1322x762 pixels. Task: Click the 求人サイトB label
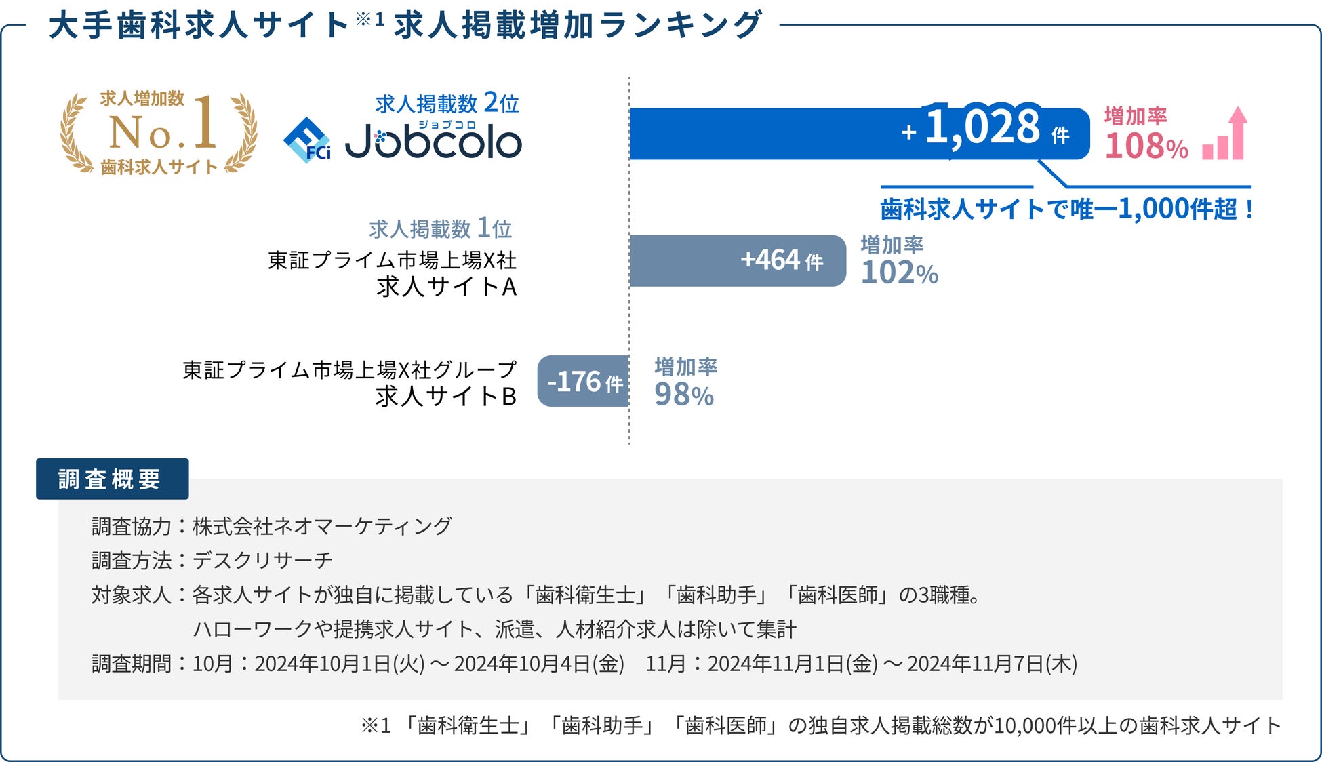tap(445, 396)
